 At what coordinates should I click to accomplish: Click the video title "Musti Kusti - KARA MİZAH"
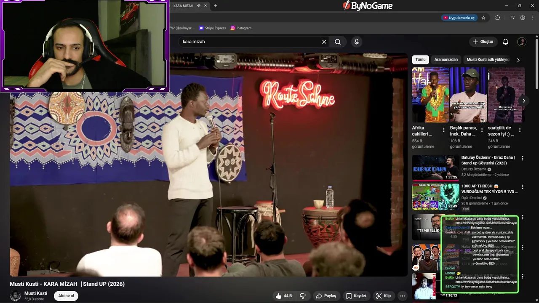click(x=67, y=284)
